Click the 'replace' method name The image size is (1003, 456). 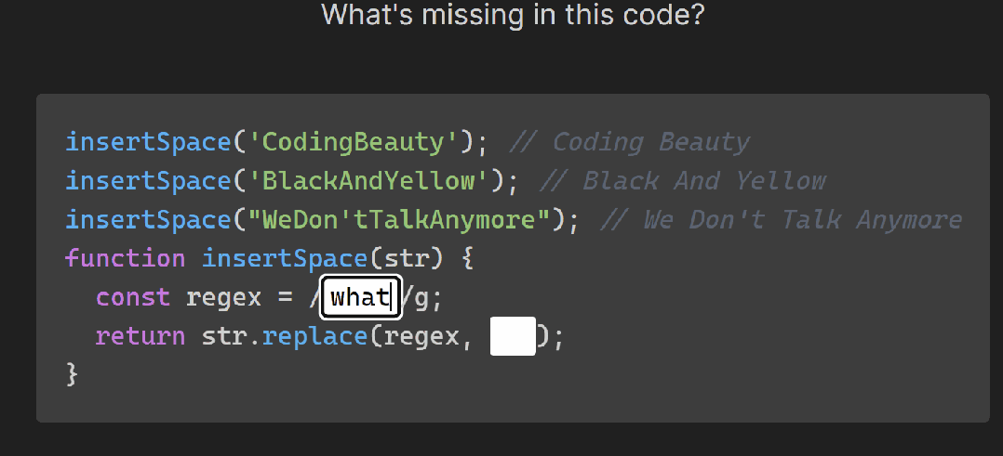click(x=315, y=335)
